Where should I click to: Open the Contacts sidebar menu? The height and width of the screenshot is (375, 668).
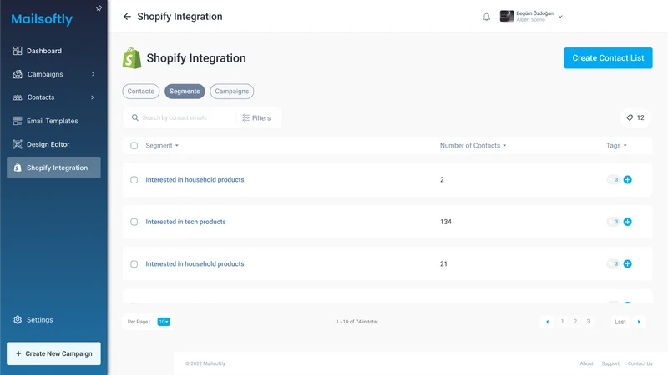[x=41, y=97]
